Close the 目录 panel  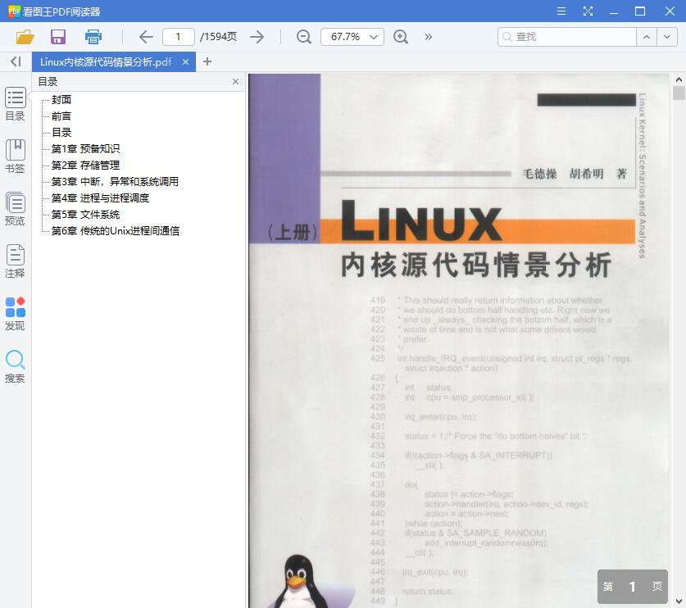(235, 81)
